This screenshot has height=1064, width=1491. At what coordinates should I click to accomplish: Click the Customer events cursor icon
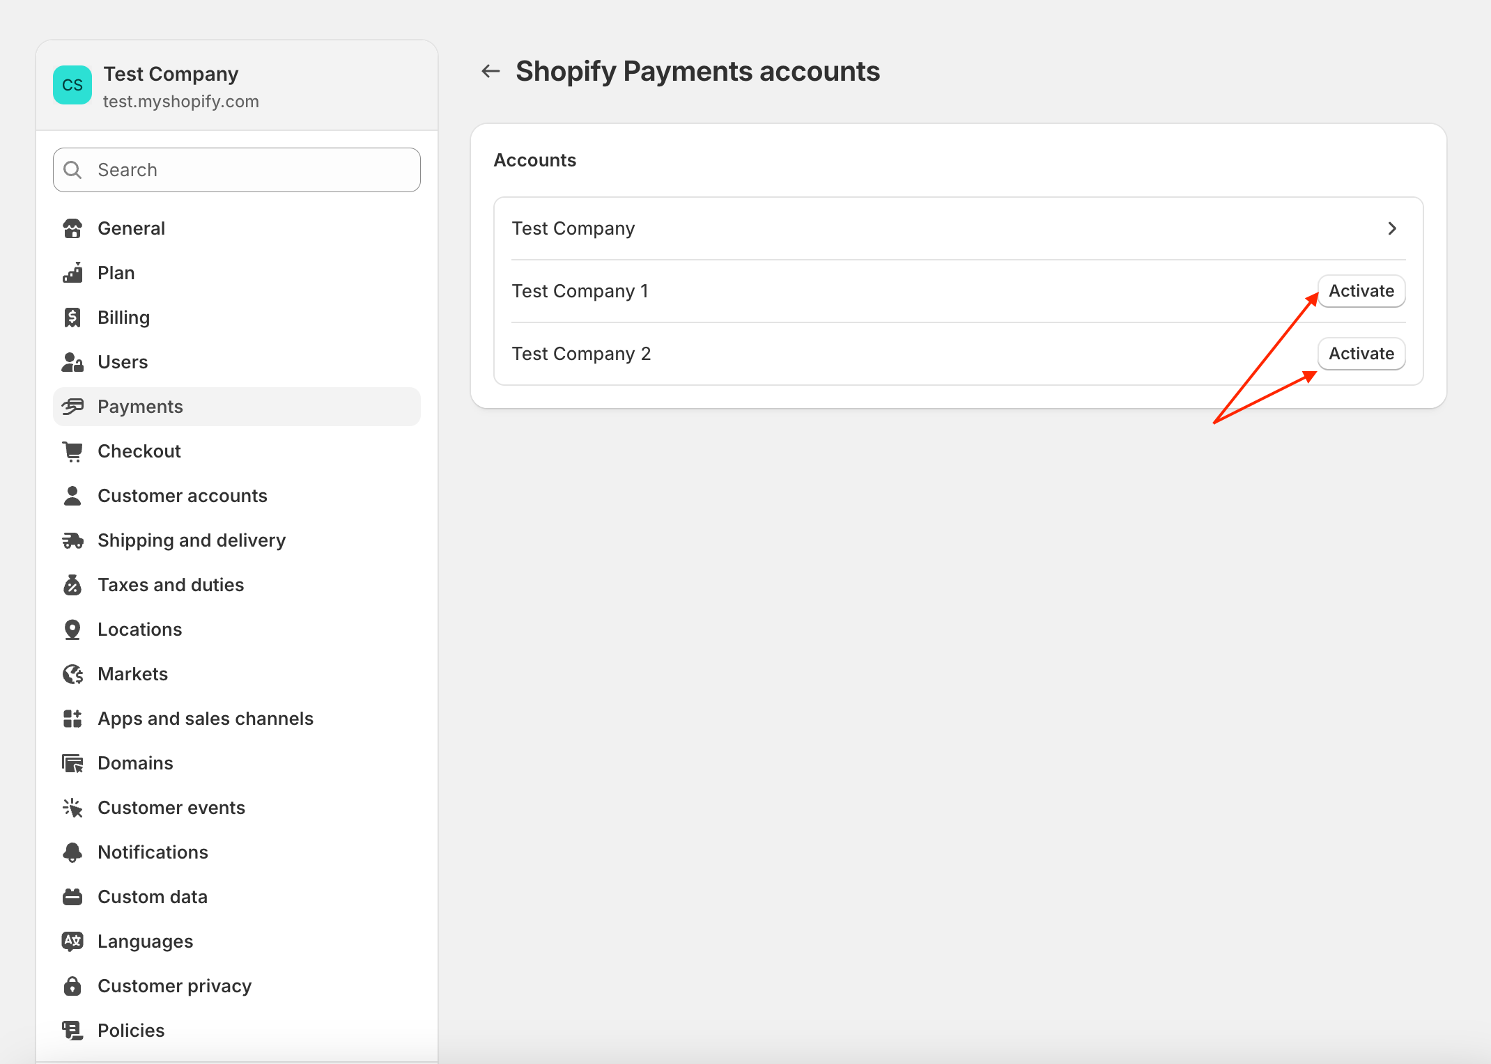72,808
